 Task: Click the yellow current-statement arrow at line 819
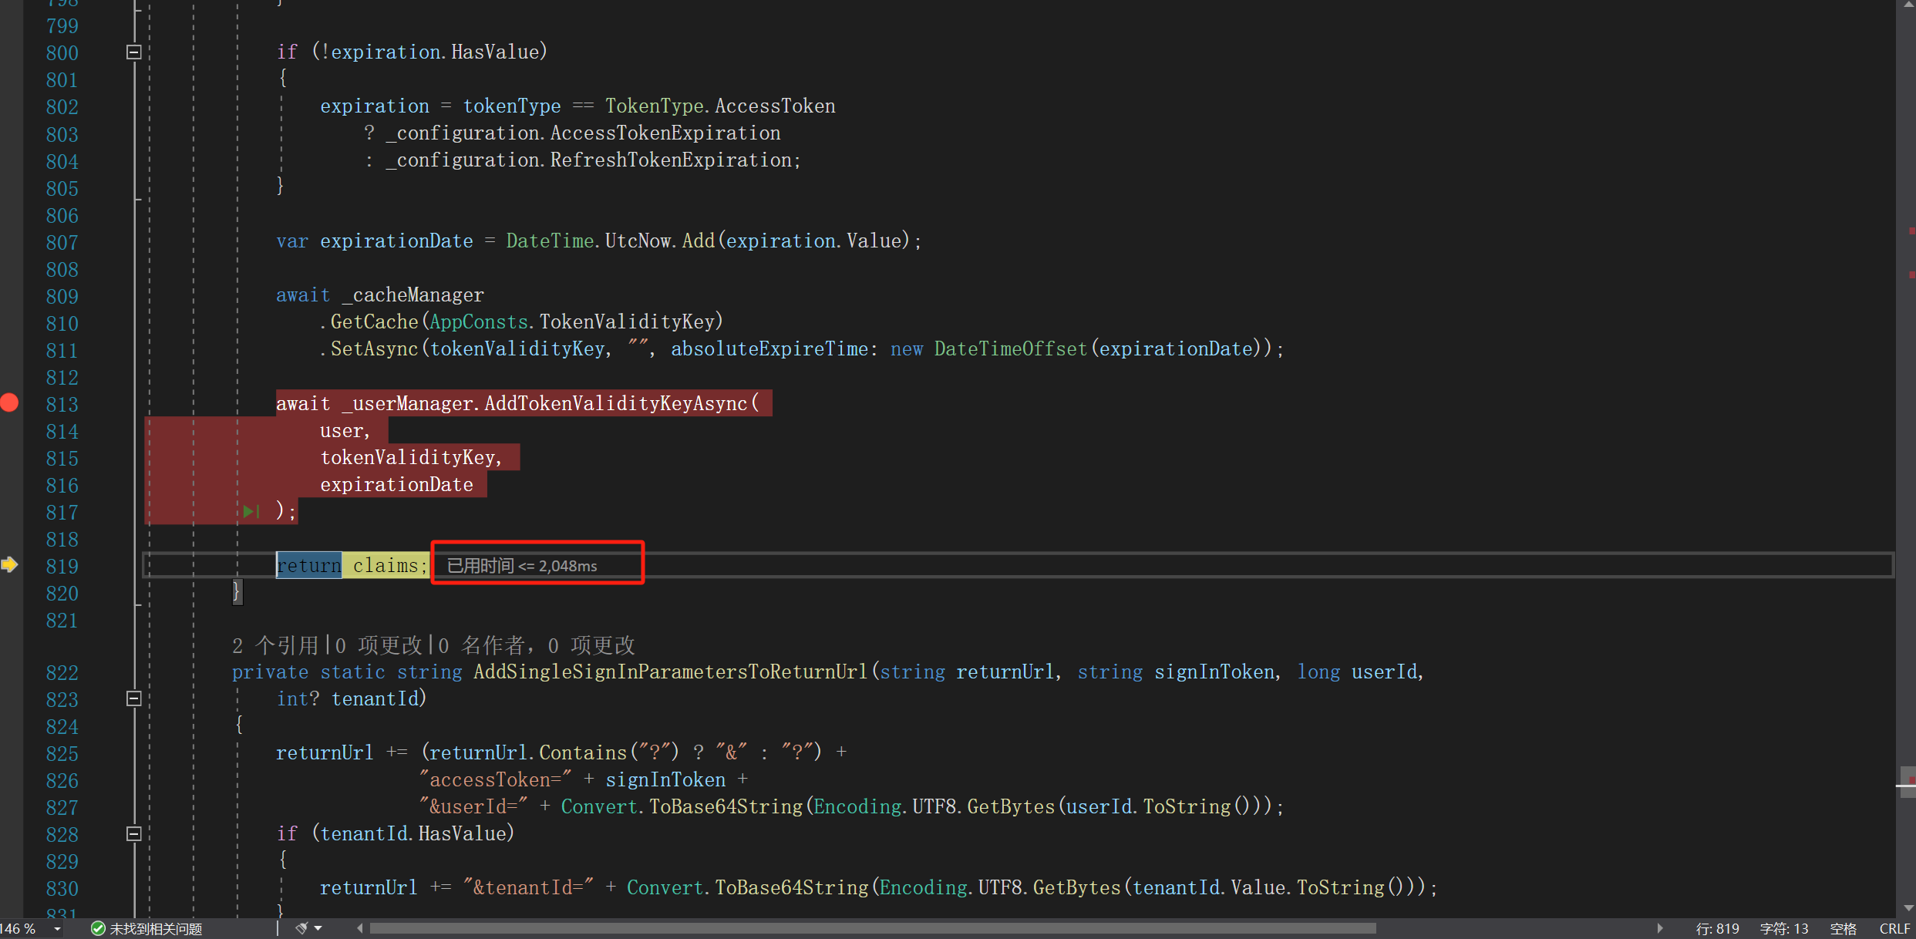tap(9, 565)
